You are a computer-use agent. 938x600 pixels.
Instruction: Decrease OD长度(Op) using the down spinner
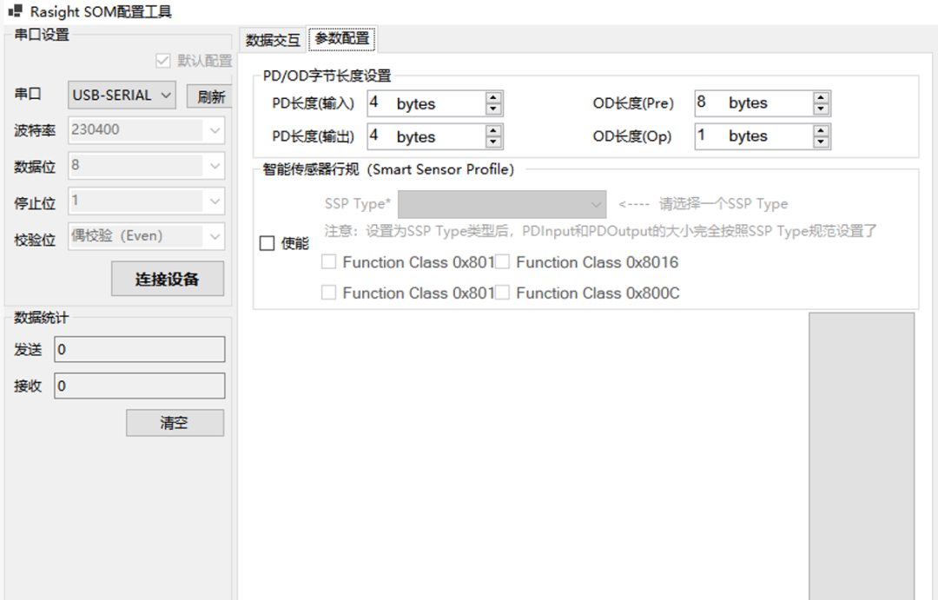click(821, 142)
